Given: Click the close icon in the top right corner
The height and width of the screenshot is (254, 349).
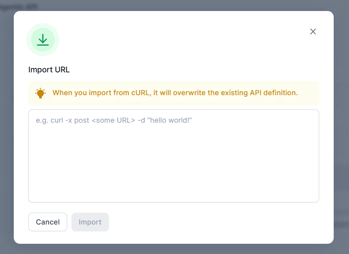Looking at the screenshot, I should (x=313, y=31).
